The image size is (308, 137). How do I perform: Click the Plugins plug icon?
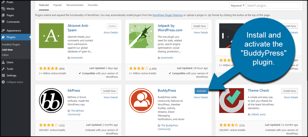(x=3, y=37)
